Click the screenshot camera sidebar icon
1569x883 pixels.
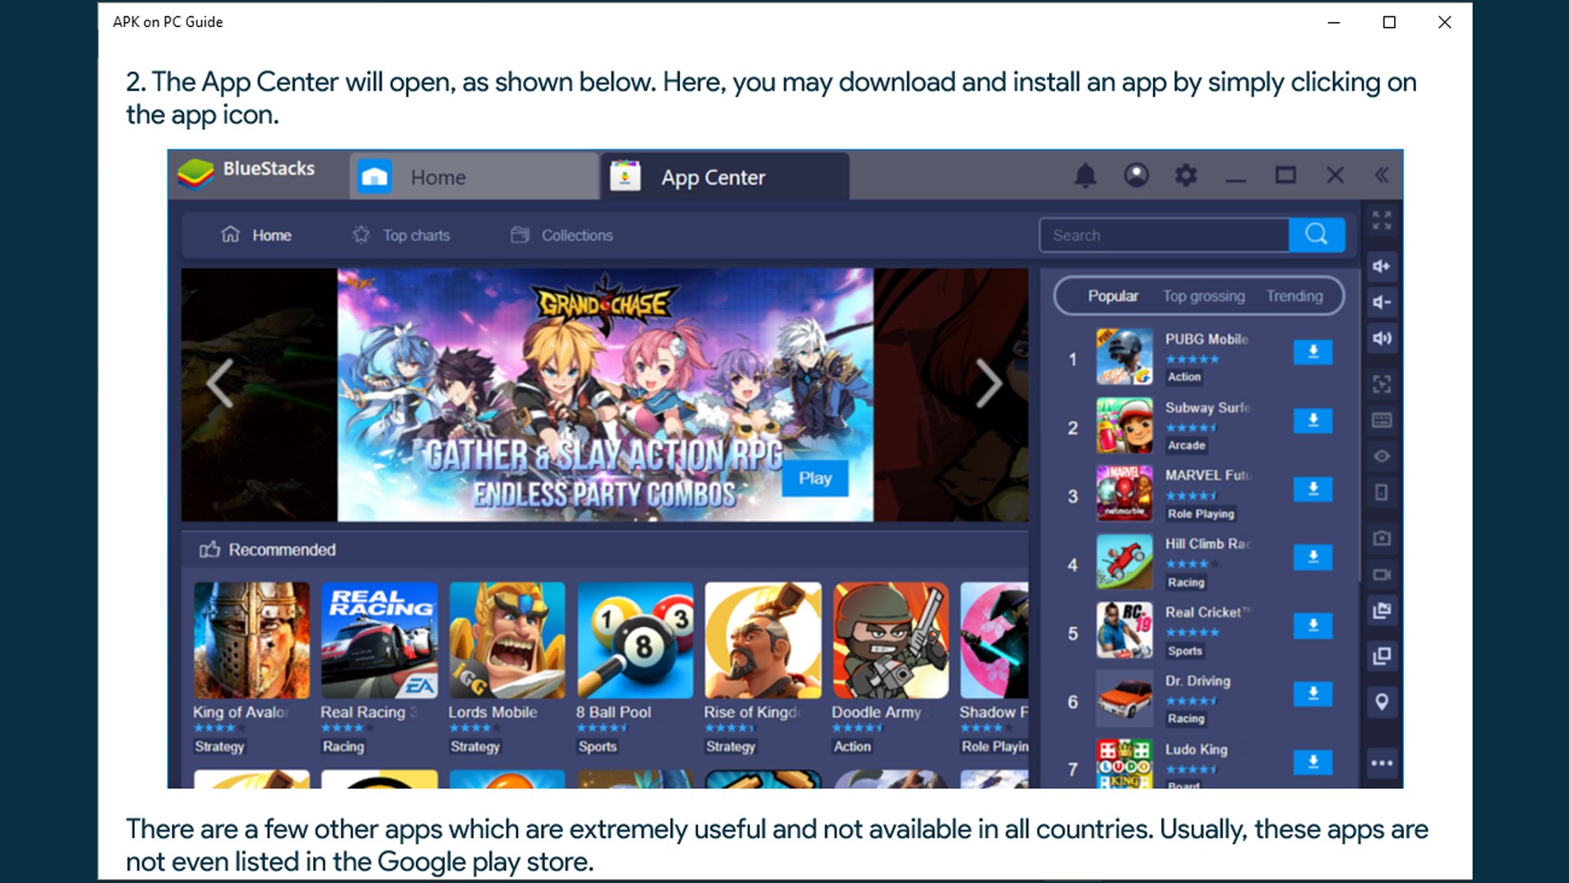[1382, 538]
